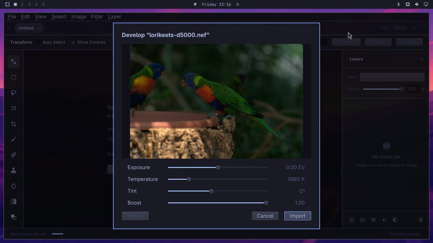Click the 0.00 EV exposure value
The width and height of the screenshot is (433, 243).
point(295,167)
